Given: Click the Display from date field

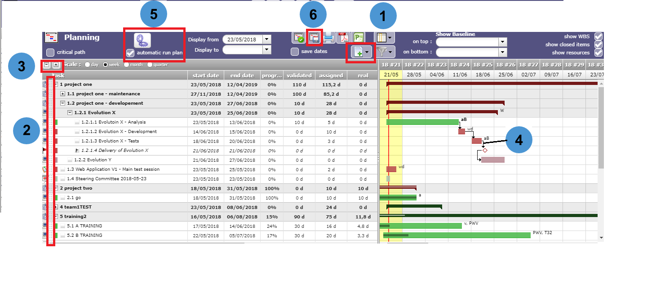Looking at the screenshot, I should point(243,40).
